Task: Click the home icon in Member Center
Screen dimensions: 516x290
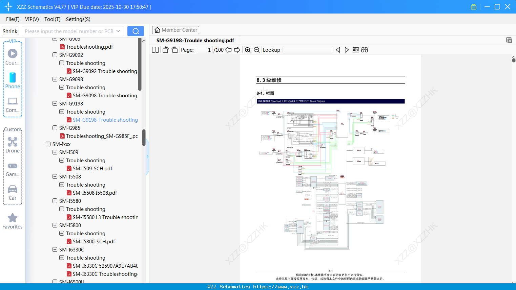Action: 157,30
